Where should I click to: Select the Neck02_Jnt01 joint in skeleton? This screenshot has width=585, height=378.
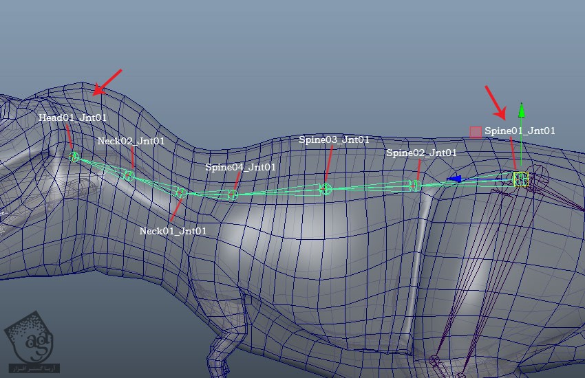coord(128,176)
